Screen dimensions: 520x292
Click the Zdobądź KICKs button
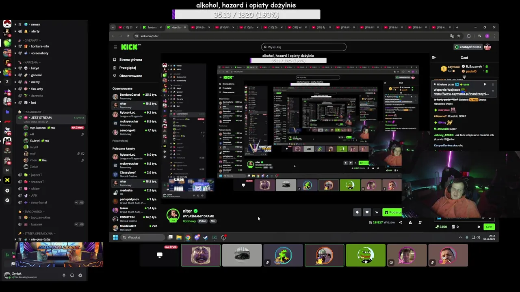point(468,47)
